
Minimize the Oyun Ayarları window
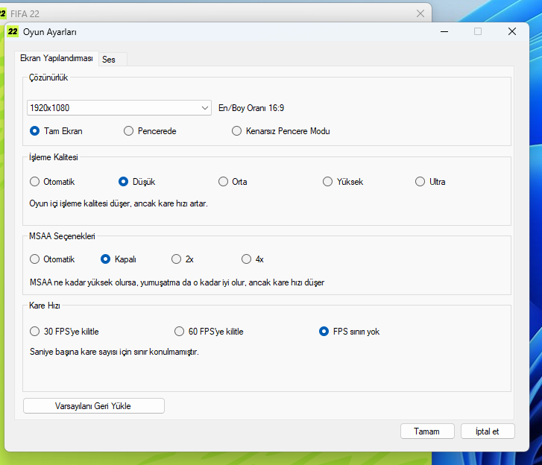coord(444,31)
